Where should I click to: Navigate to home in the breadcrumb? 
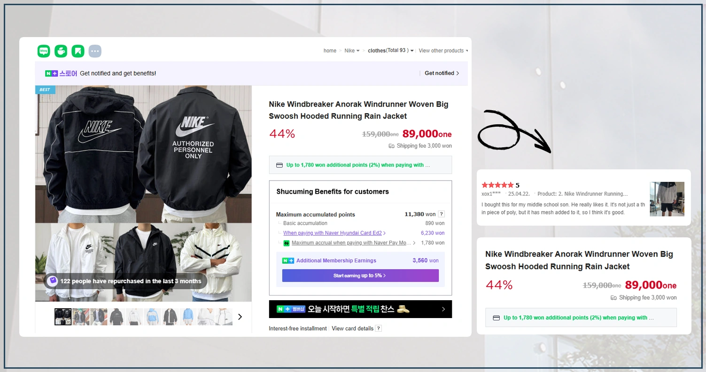pos(330,50)
